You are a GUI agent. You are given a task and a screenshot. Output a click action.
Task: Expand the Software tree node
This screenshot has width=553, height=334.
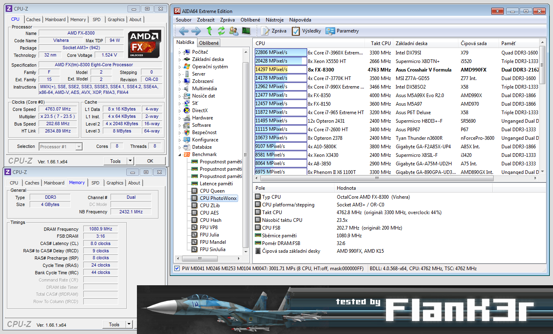[180, 125]
